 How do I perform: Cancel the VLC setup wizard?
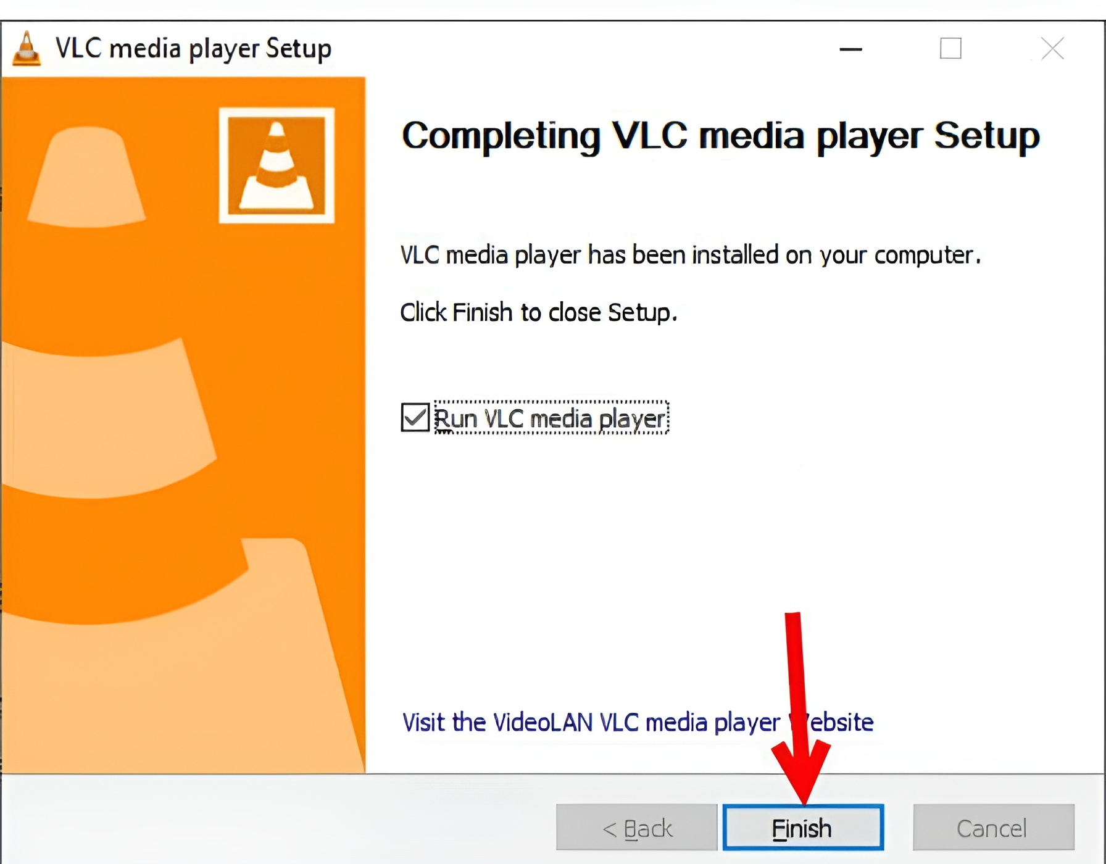[x=993, y=828]
